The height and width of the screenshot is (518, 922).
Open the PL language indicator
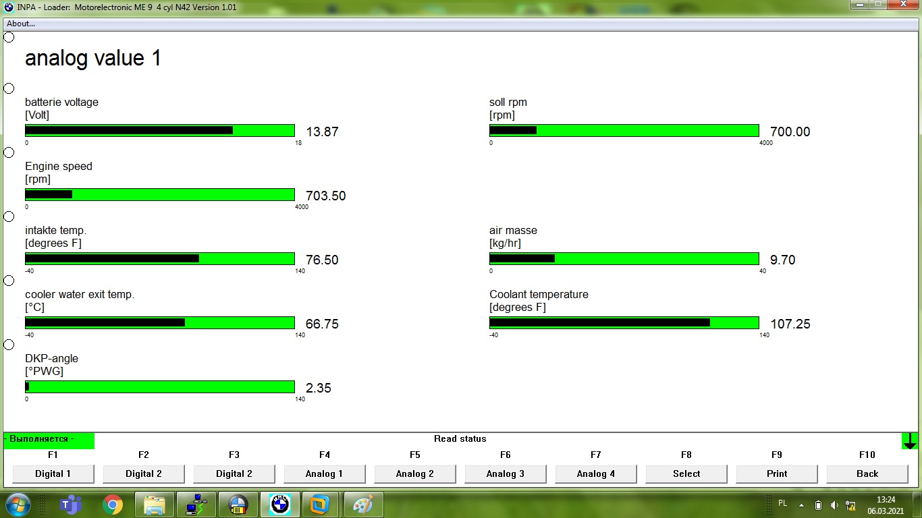[782, 503]
